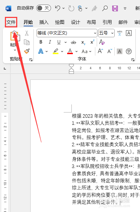The width and height of the screenshot is (140, 212).
Task: Click the line starting 3.**军队院校招收士兵学员**
Action: (x=106, y=166)
